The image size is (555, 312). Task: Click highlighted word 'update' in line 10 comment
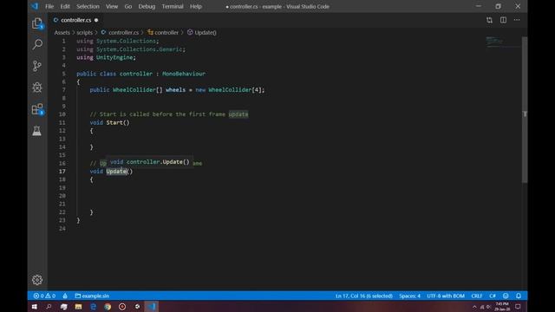238,114
